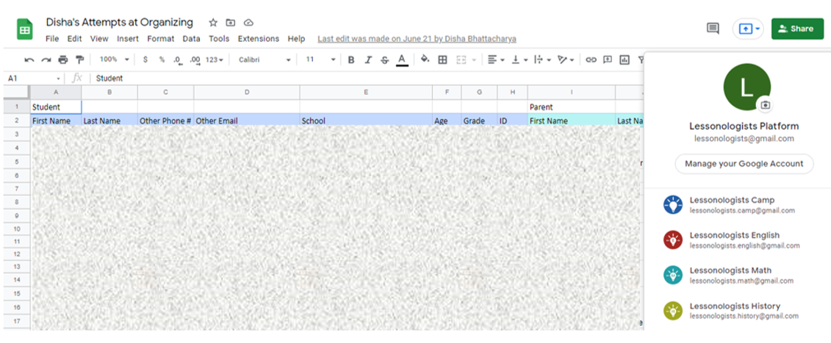Click the Last edit was made link

pyautogui.click(x=417, y=39)
